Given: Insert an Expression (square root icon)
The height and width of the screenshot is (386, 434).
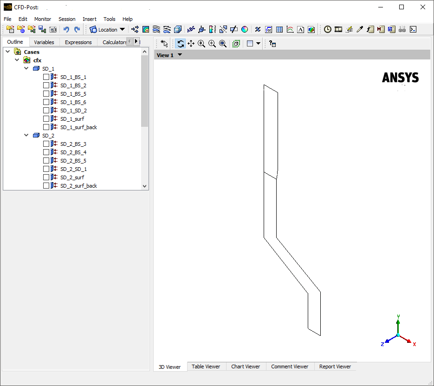Looking at the screenshot, I should (x=268, y=29).
